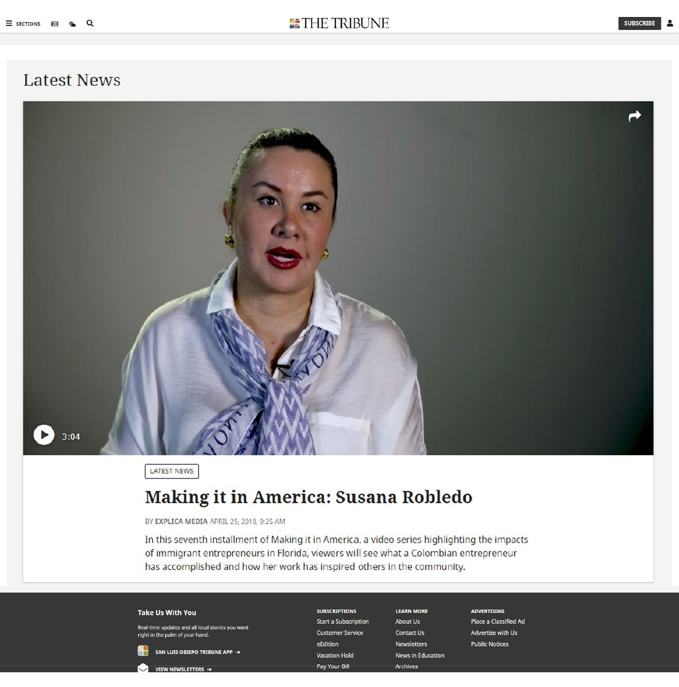Go to Start a Subscription
This screenshot has height=687, width=679.
pos(342,621)
